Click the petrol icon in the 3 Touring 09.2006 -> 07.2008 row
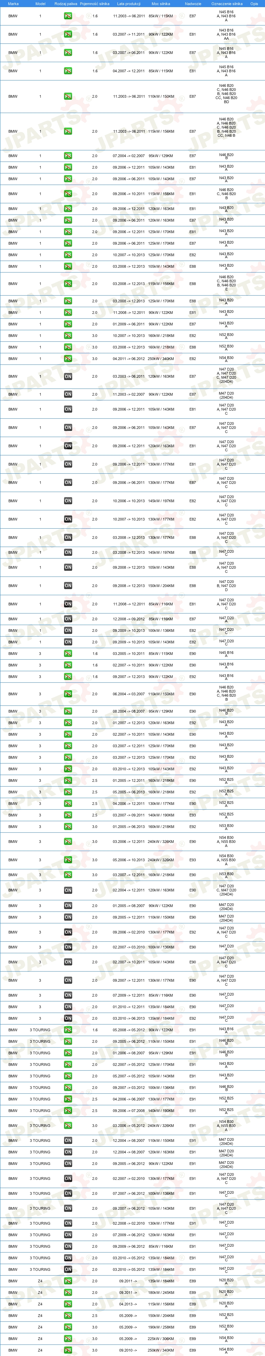This screenshot has width=265, height=1356. point(68,1111)
